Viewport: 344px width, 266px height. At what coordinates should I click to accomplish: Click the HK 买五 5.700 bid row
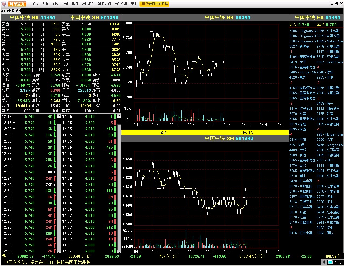click(x=31, y=70)
